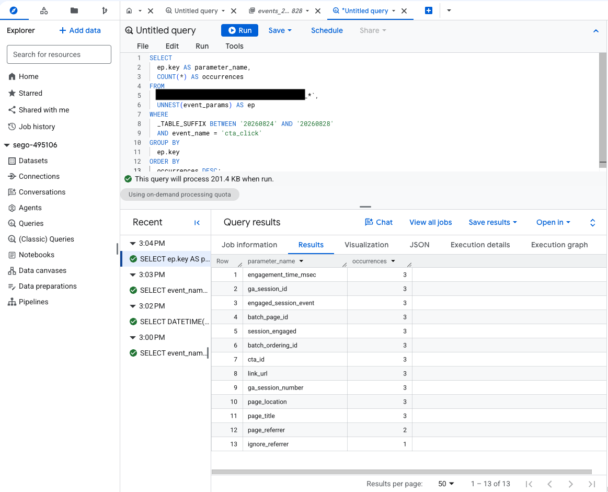Open the Save dropdown
This screenshot has width=608, height=492.
[x=280, y=30]
